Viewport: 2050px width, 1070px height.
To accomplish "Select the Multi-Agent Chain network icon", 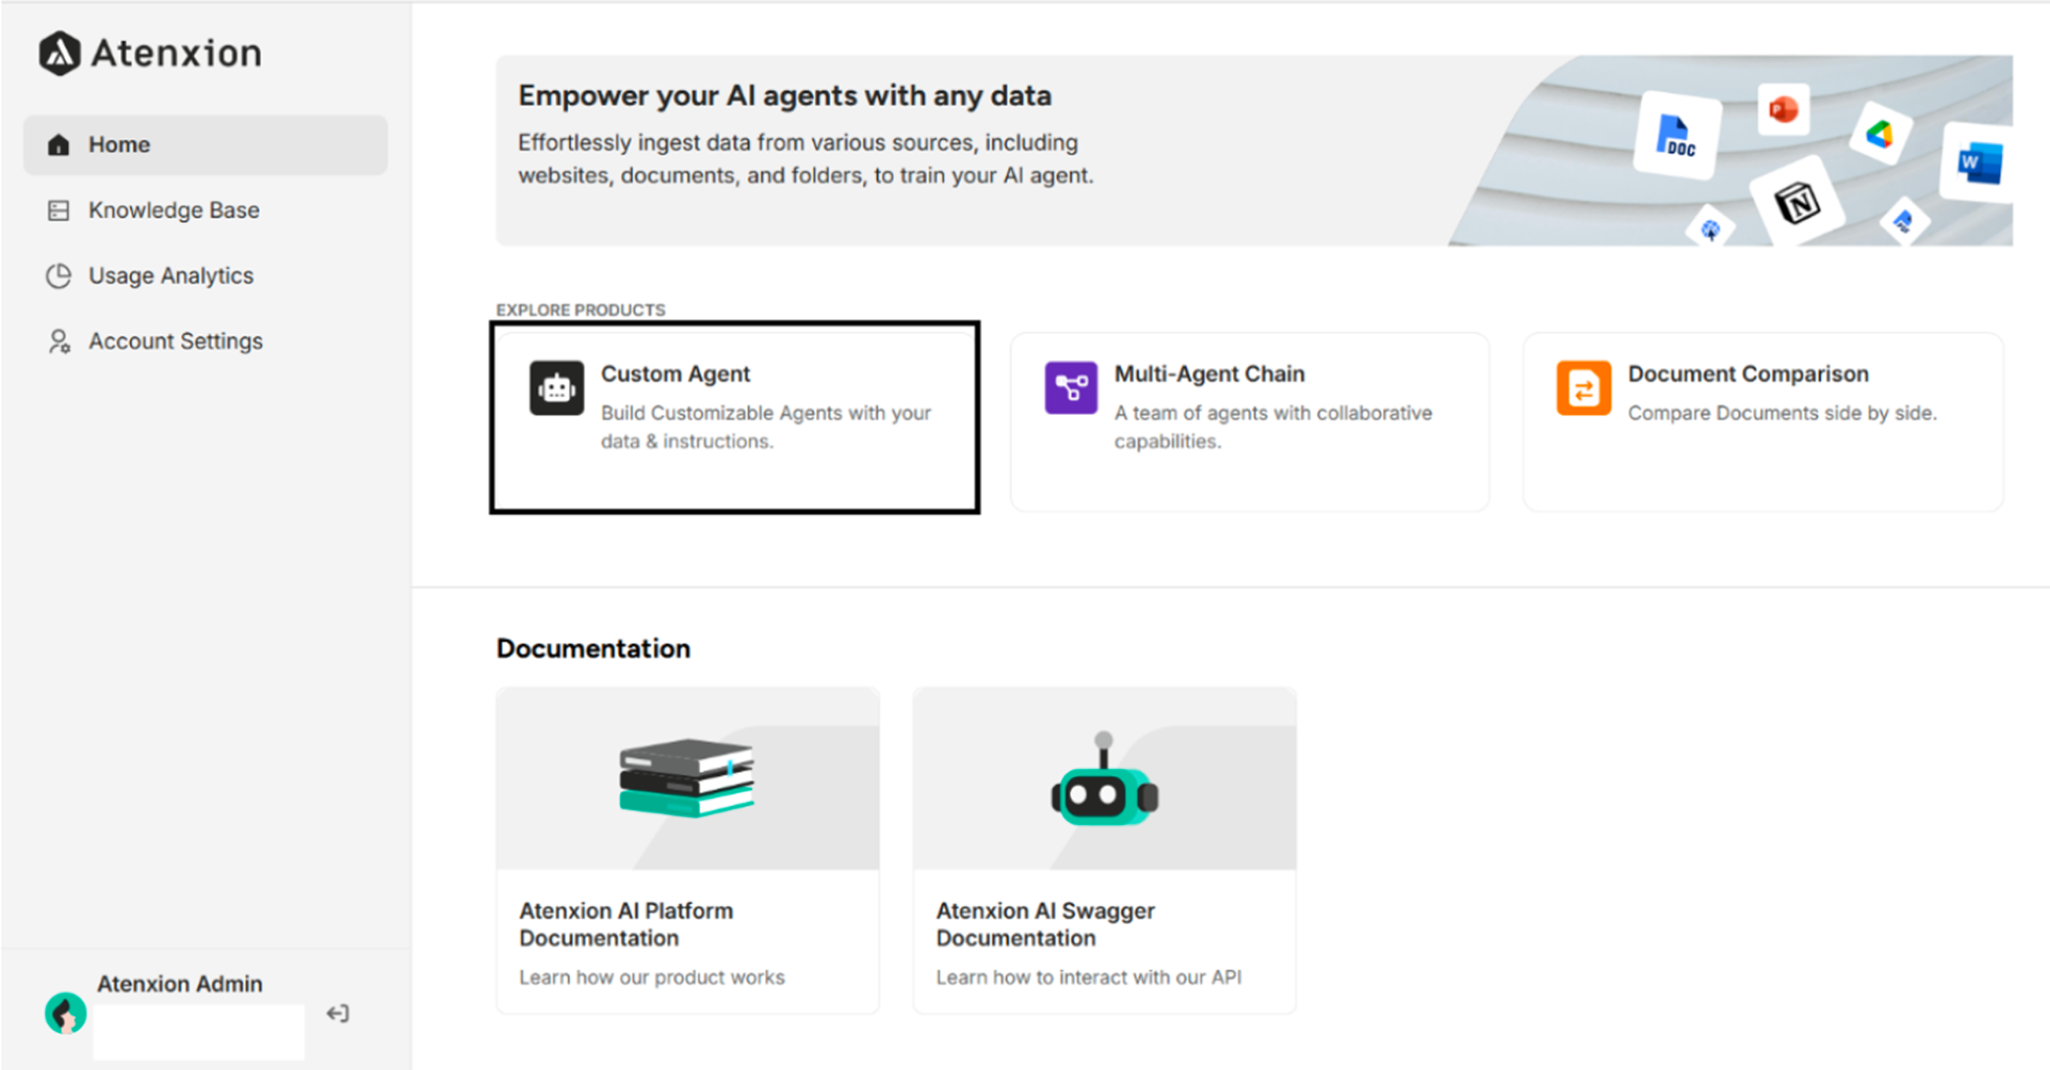I will (x=1070, y=388).
